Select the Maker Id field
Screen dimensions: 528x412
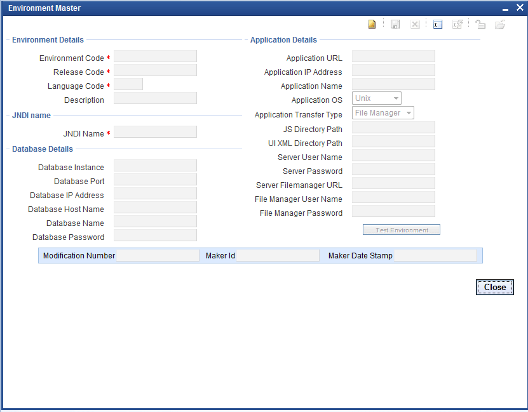[278, 256]
